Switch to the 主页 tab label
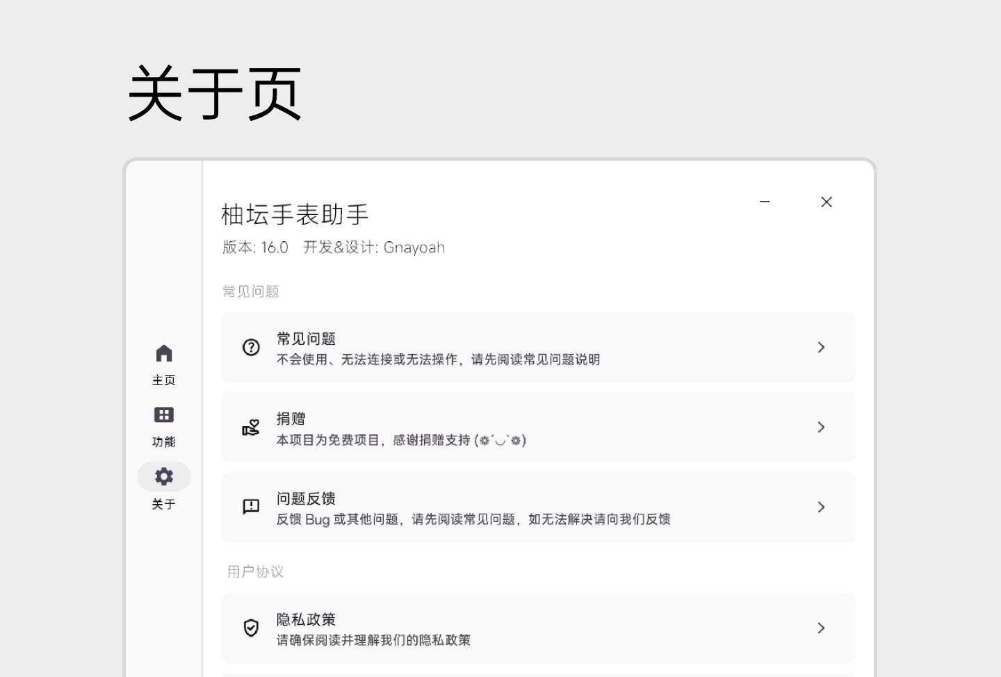The width and height of the screenshot is (1001, 677). [164, 380]
